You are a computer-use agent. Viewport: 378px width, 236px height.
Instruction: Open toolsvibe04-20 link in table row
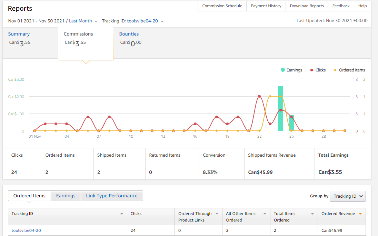[26, 230]
